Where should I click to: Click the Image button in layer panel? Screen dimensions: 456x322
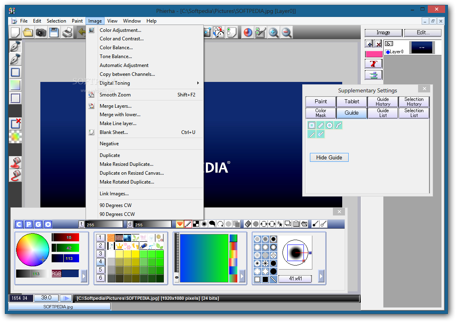383,33
